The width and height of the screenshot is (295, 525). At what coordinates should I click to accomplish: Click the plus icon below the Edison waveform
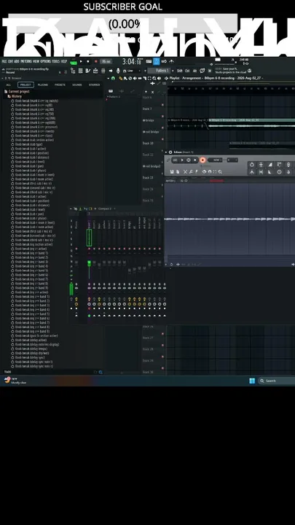tap(178, 264)
